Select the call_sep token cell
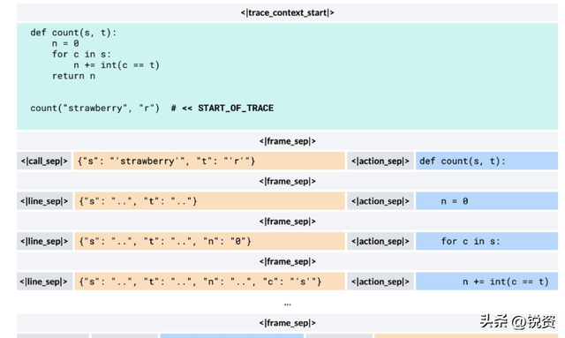 click(44, 161)
